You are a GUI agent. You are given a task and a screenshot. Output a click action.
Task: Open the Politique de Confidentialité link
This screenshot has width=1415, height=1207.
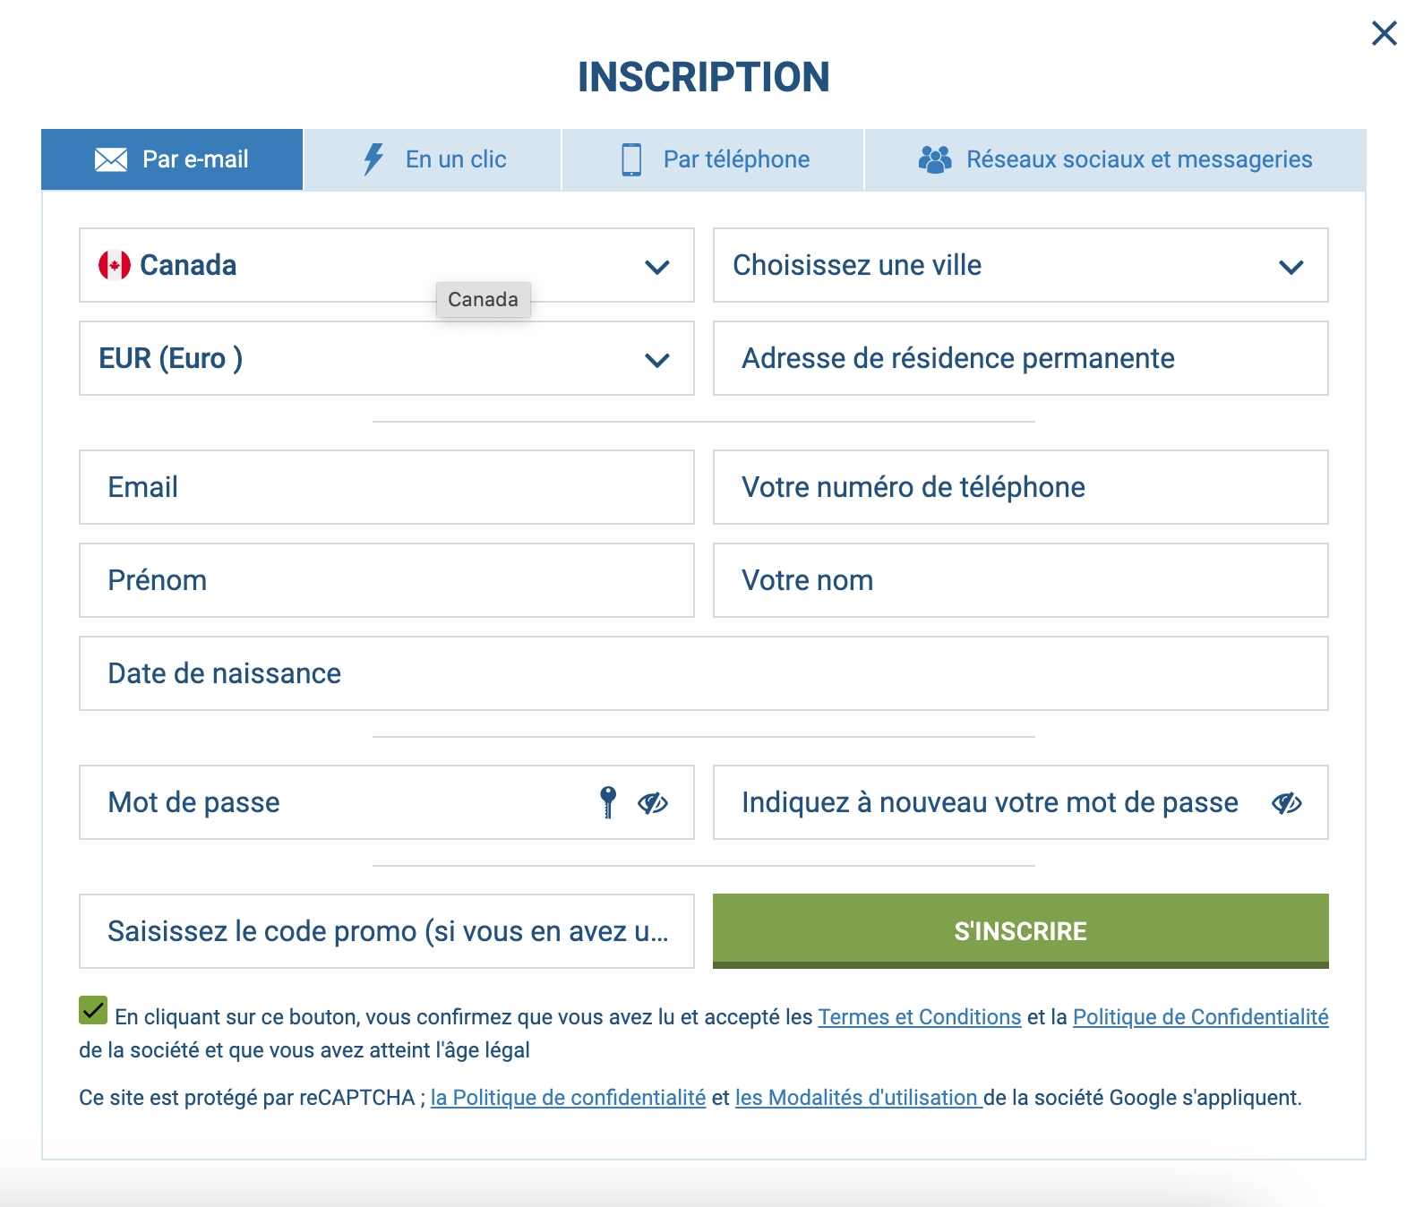tap(1201, 1017)
